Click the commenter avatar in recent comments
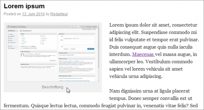This screenshot has width=204, height=110. (x=23, y=55)
